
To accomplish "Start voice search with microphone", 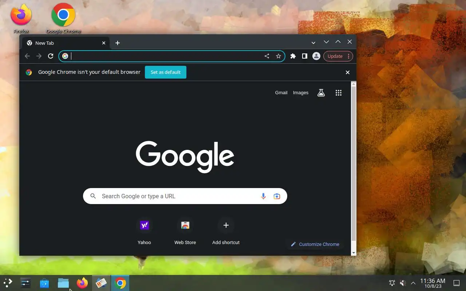I will 264,196.
